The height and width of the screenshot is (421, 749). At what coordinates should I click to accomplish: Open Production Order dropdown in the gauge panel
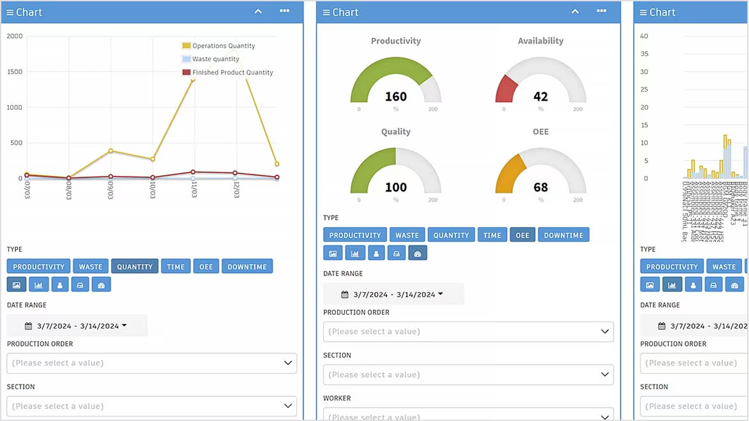tap(469, 332)
